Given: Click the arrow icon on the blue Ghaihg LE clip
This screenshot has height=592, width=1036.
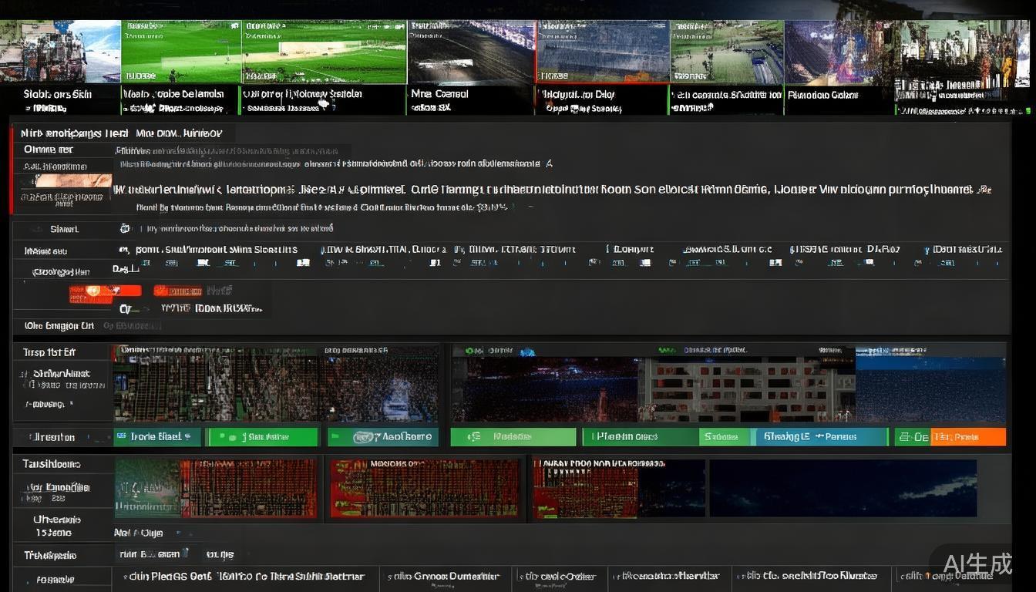Looking at the screenshot, I should [818, 437].
